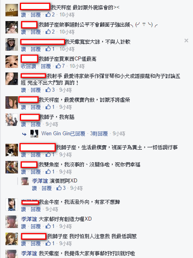Open avatar of 天秤座 樸實內斂 commenter

coord(12,102)
